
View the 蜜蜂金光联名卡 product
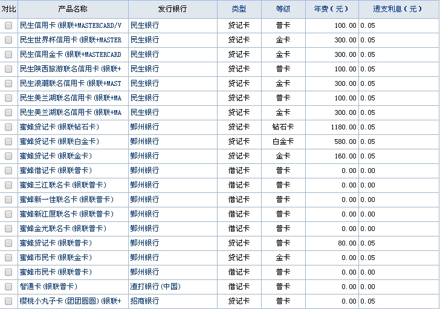tap(63, 229)
